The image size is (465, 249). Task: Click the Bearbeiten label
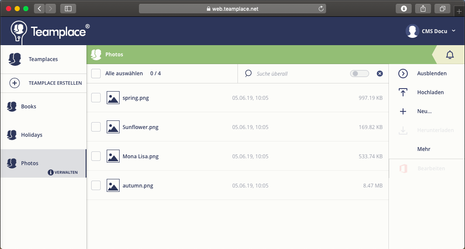click(431, 169)
